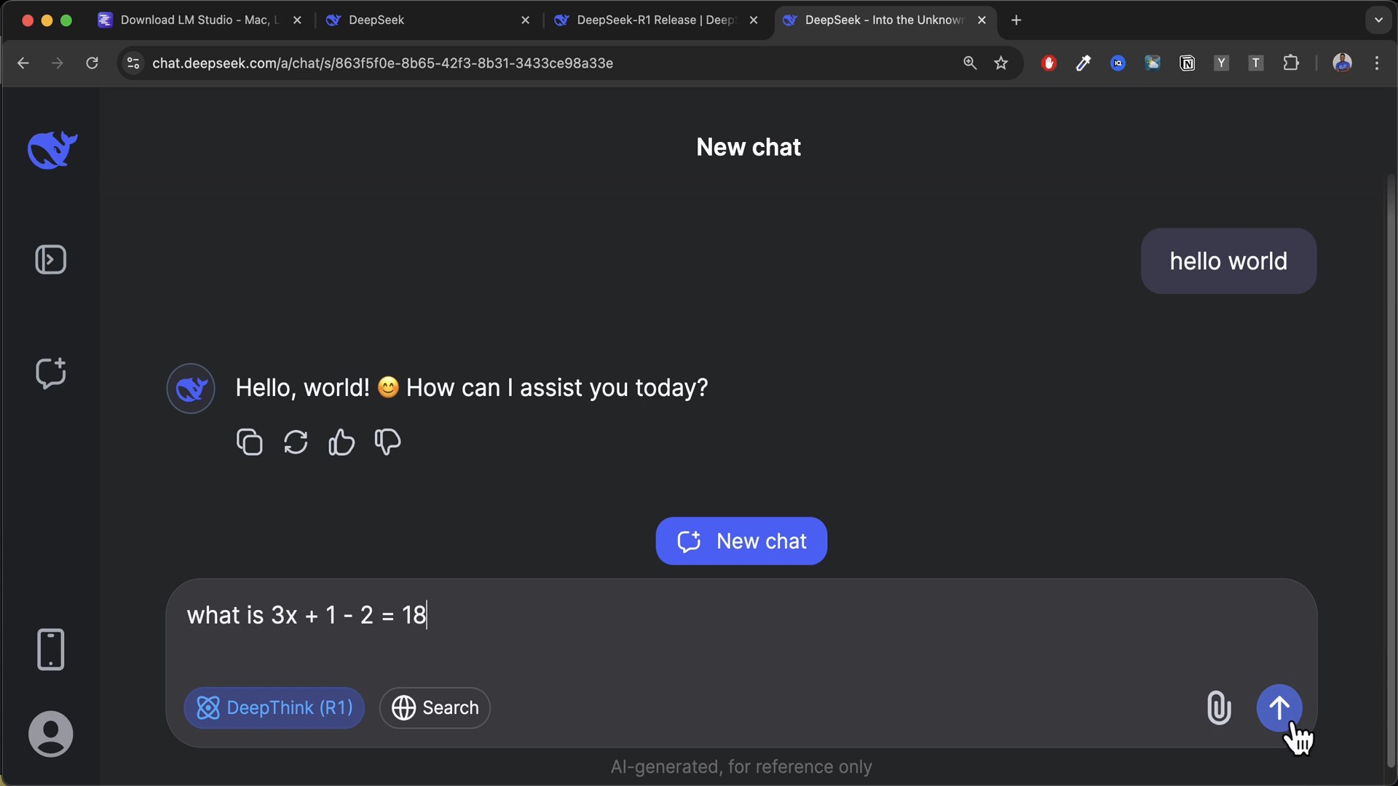Open the Chrome three-dot menu
Viewport: 1398px width, 786px height.
click(x=1377, y=63)
